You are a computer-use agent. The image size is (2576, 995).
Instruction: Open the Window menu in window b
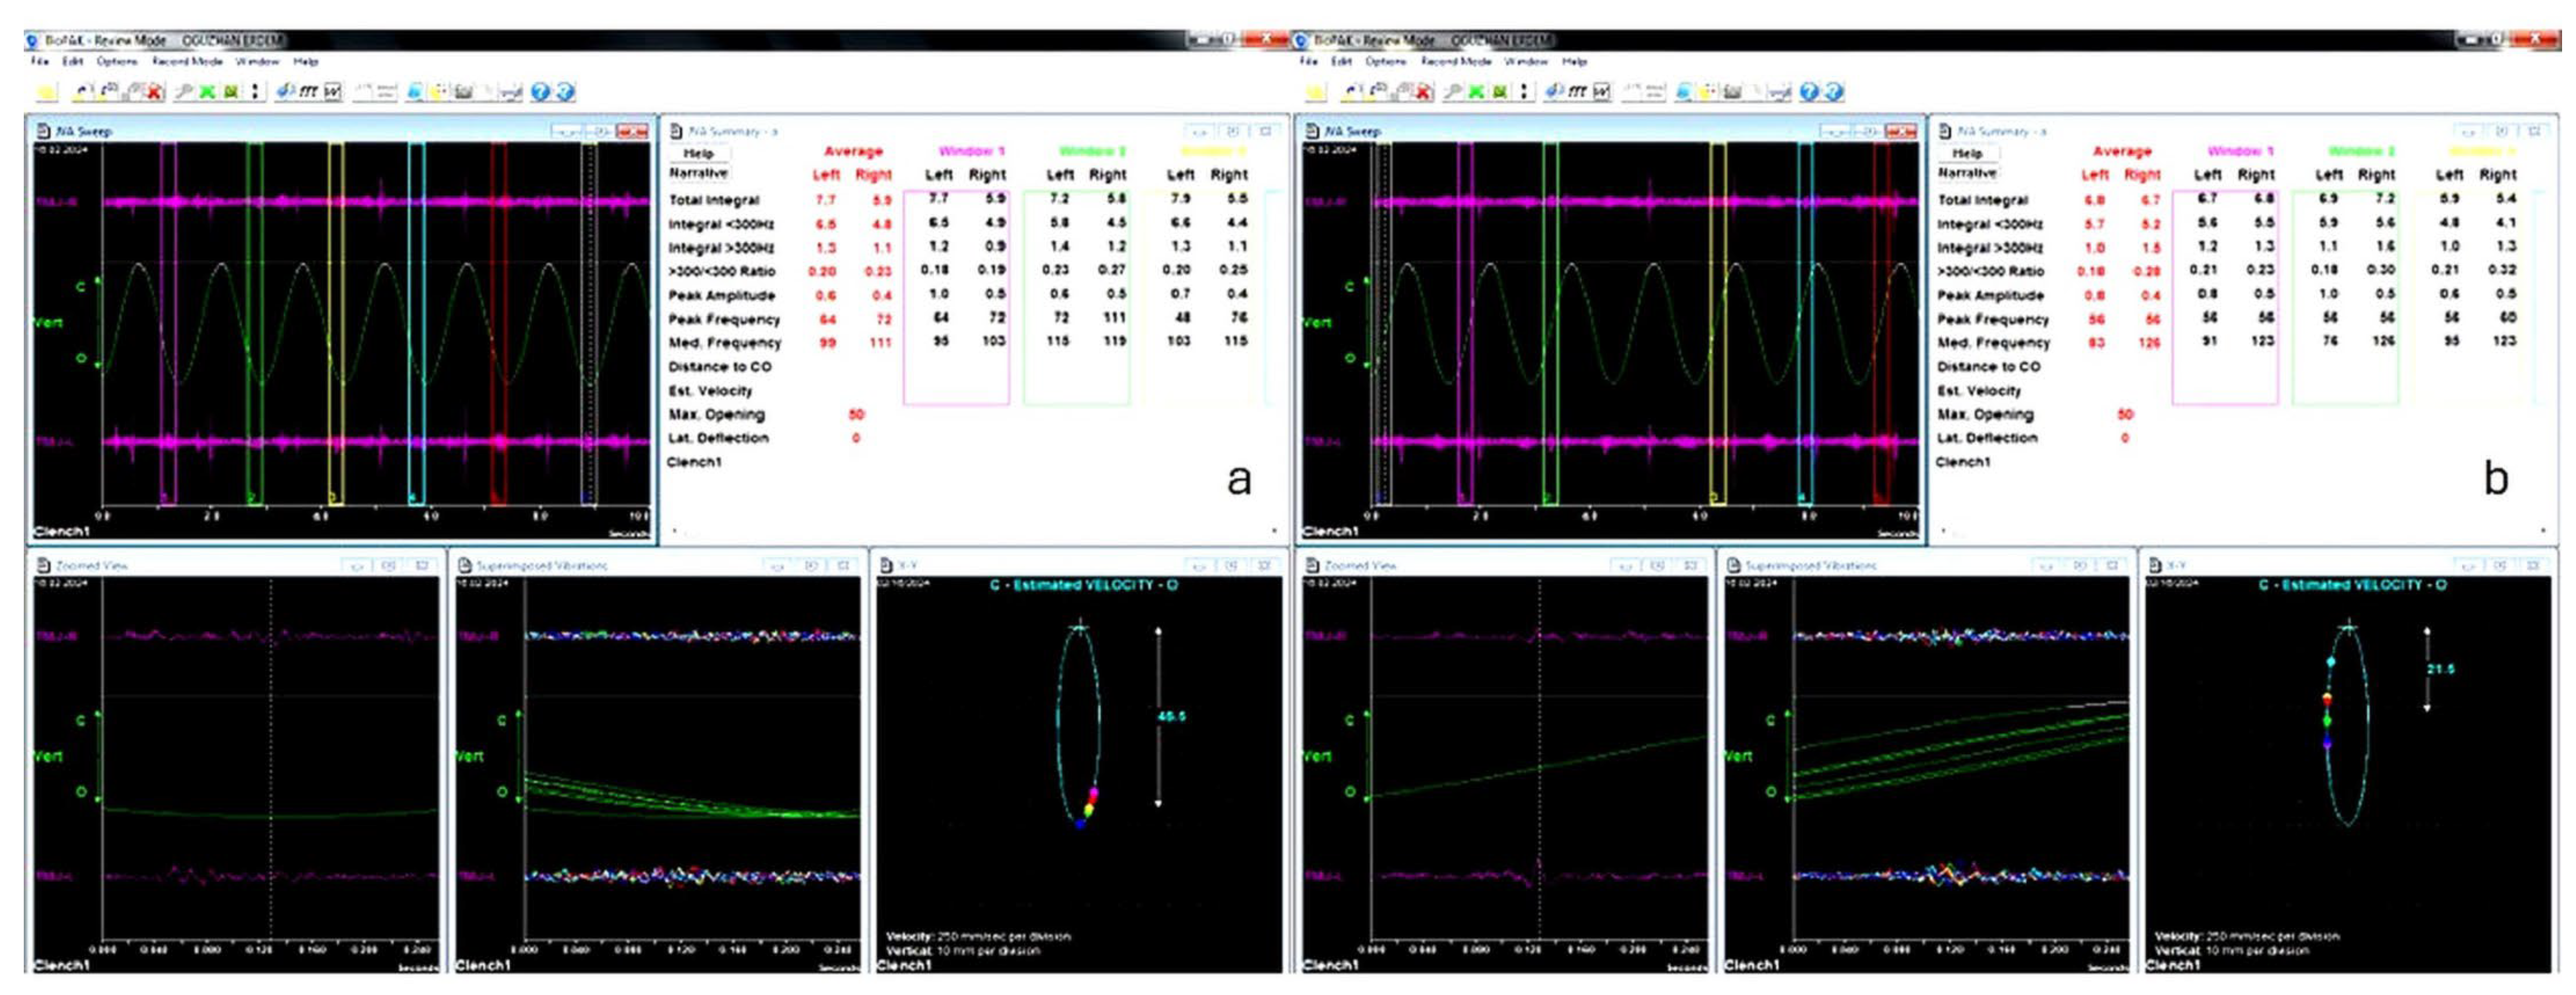coord(1526,62)
